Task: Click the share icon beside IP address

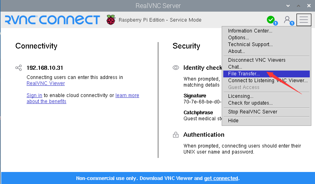Action: [x=19, y=68]
